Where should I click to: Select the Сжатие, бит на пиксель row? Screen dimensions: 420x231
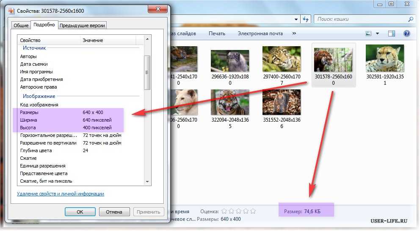(x=80, y=181)
